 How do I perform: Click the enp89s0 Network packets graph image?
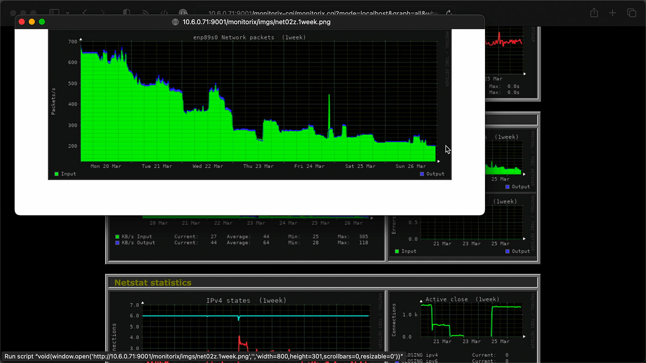point(250,105)
